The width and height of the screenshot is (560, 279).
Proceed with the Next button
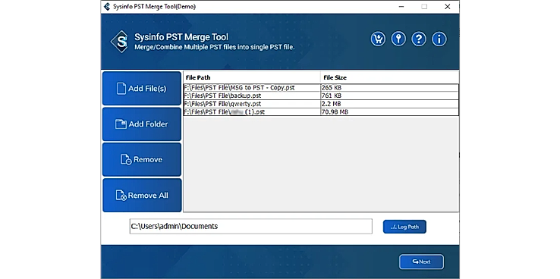click(421, 262)
